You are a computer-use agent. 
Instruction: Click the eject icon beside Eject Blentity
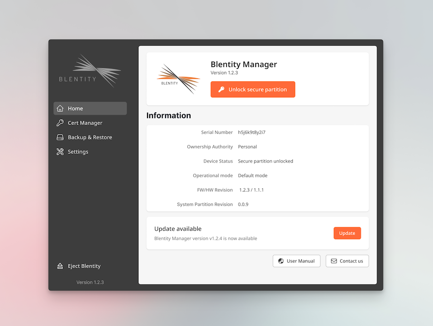(x=60, y=266)
